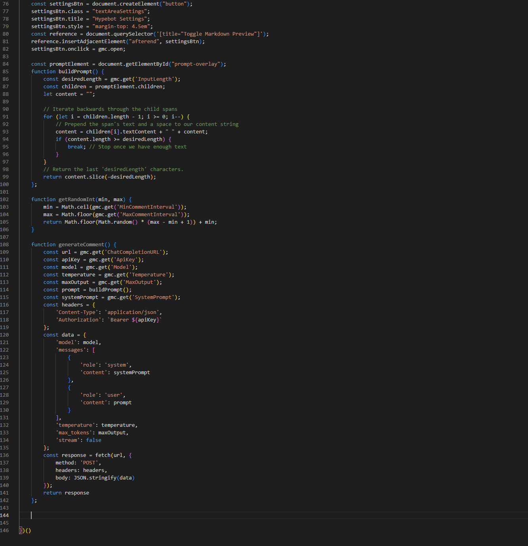
Task: Click the comment starting "Prepend the span's text"
Action: click(147, 124)
